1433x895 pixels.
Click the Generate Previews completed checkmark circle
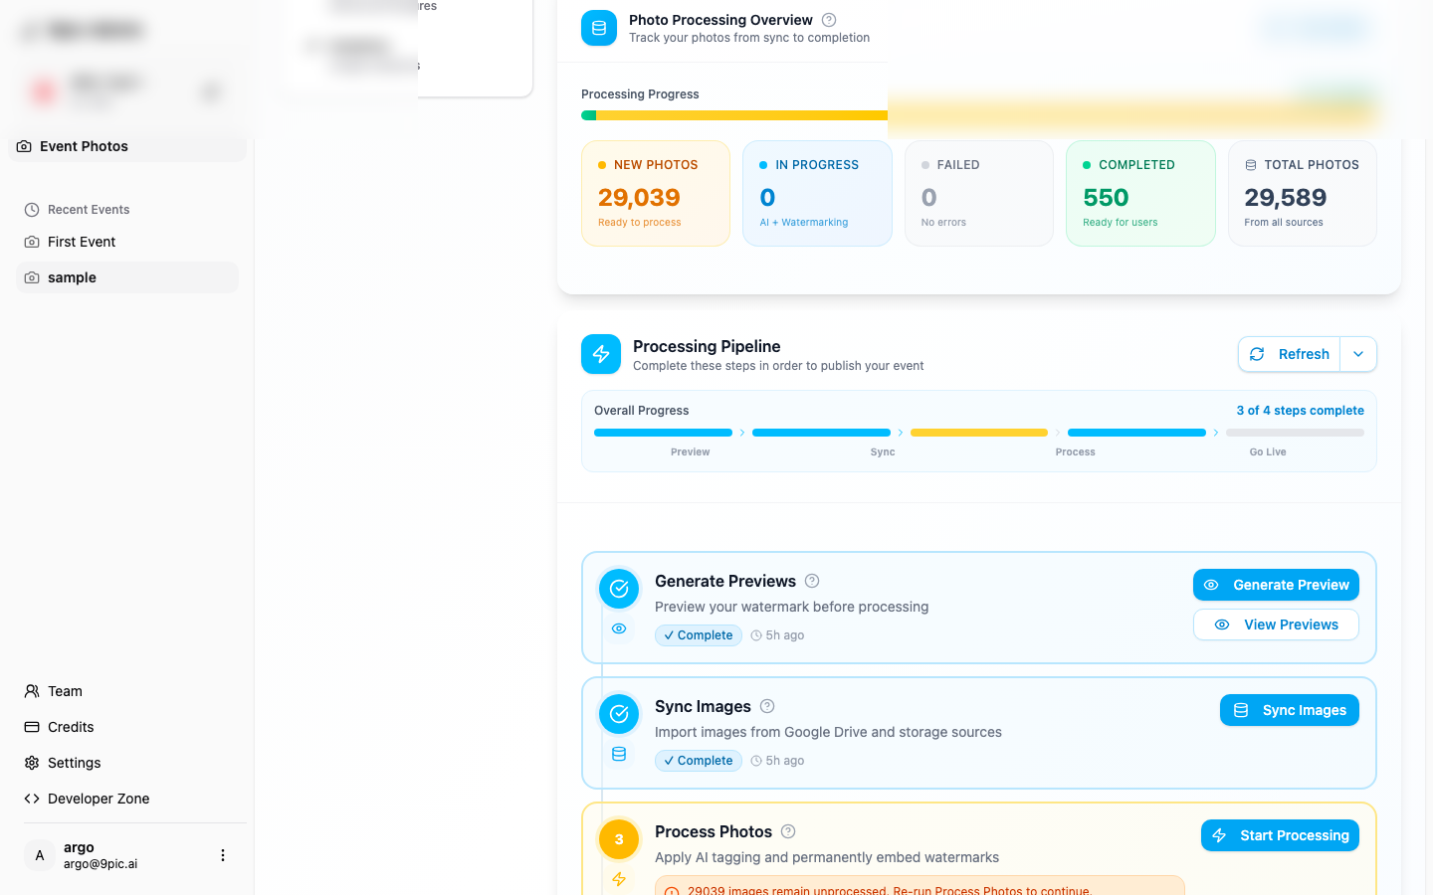619,589
